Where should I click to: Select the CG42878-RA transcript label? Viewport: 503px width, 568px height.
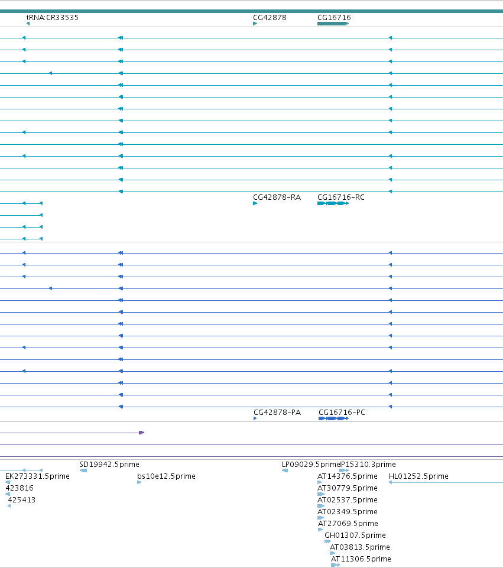[x=277, y=197]
